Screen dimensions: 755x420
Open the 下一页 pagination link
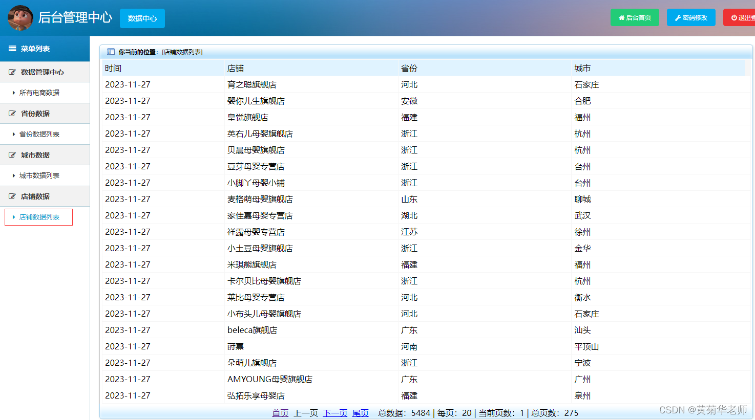click(334, 413)
